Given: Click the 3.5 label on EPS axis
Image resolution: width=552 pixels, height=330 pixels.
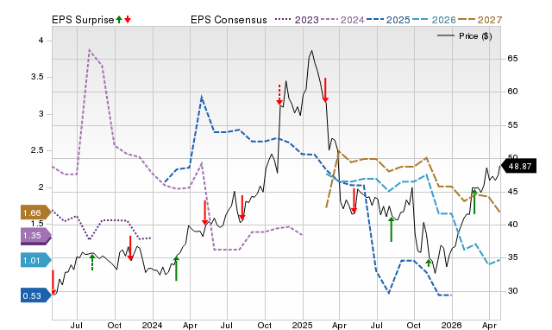Looking at the screenshot, I should pos(37,77).
